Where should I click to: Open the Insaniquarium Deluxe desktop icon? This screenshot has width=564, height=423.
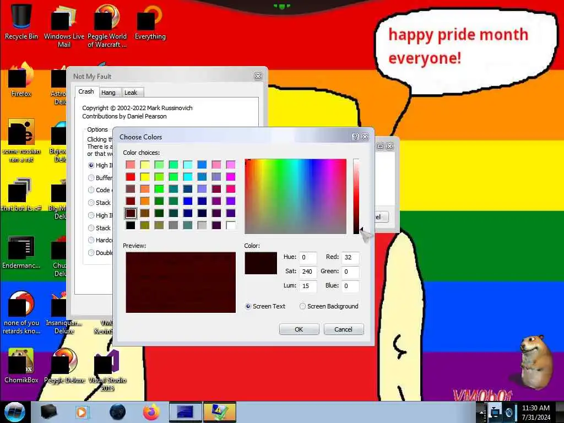coord(64,313)
